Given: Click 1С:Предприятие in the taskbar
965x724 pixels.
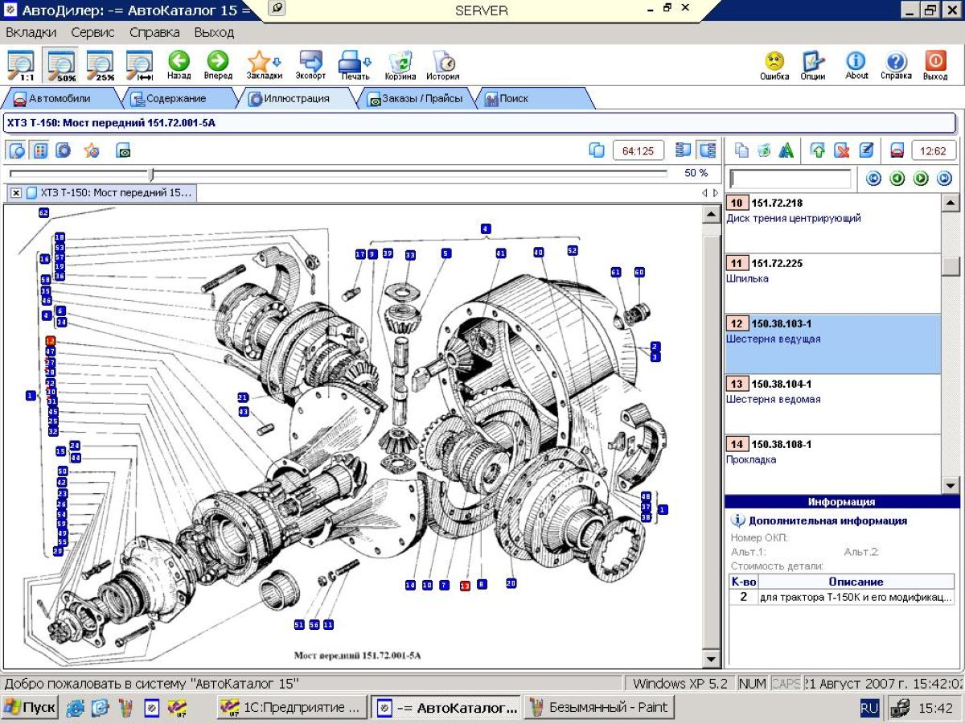Looking at the screenshot, I should pyautogui.click(x=293, y=708).
